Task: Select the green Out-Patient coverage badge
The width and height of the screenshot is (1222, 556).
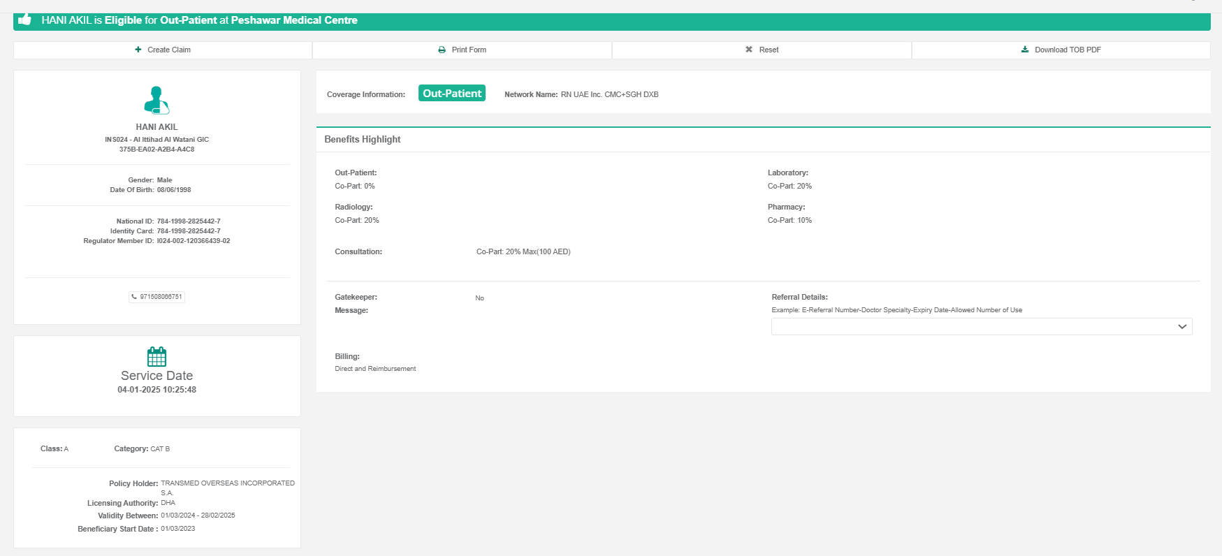Action: click(451, 94)
